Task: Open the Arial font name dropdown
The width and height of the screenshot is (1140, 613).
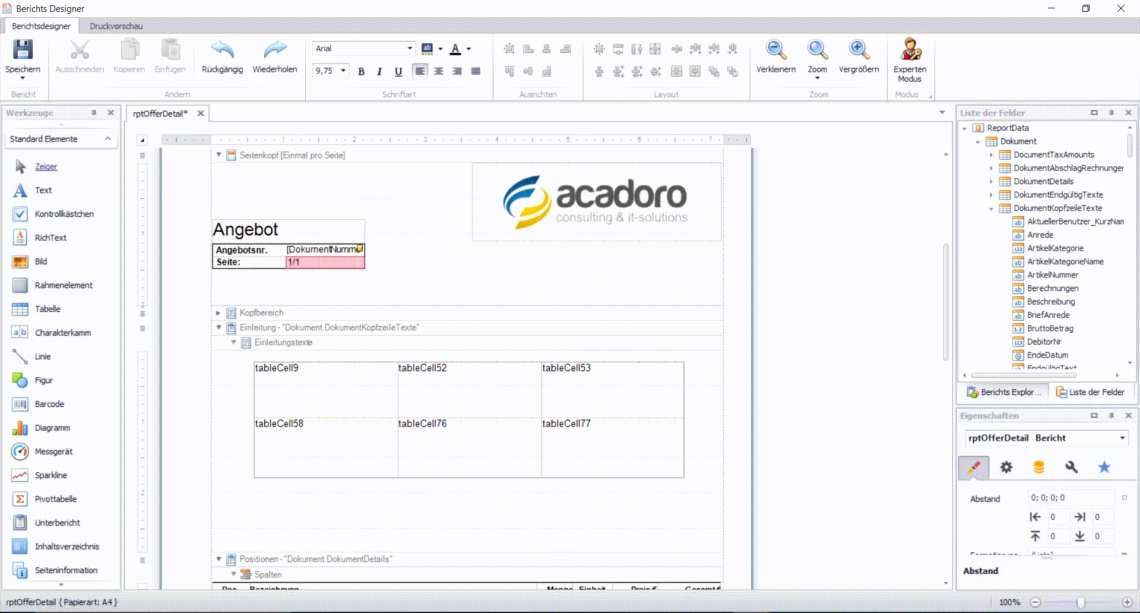Action: tap(410, 49)
